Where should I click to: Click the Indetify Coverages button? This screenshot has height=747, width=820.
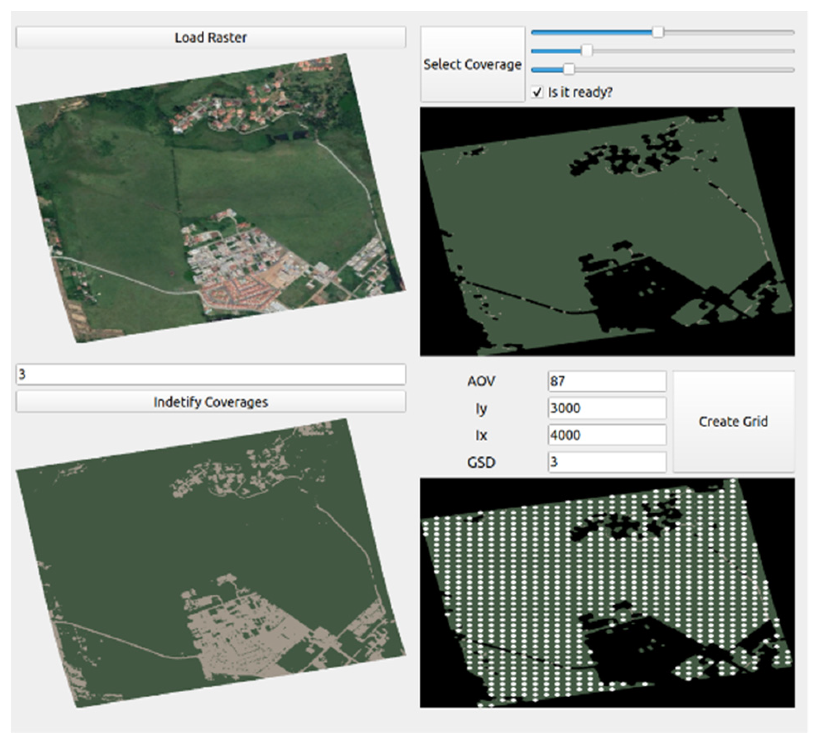210,402
